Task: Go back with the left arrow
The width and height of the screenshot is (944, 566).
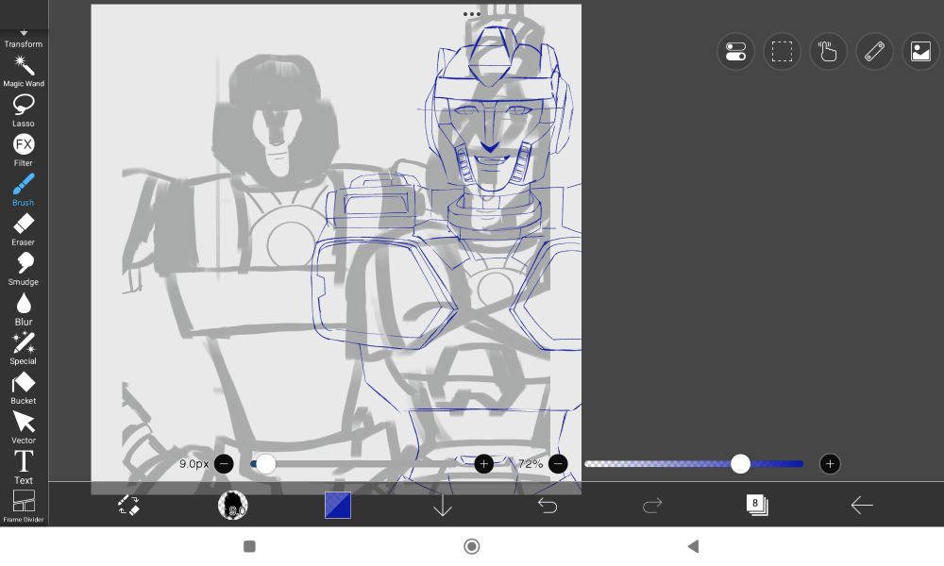Action: coord(862,506)
